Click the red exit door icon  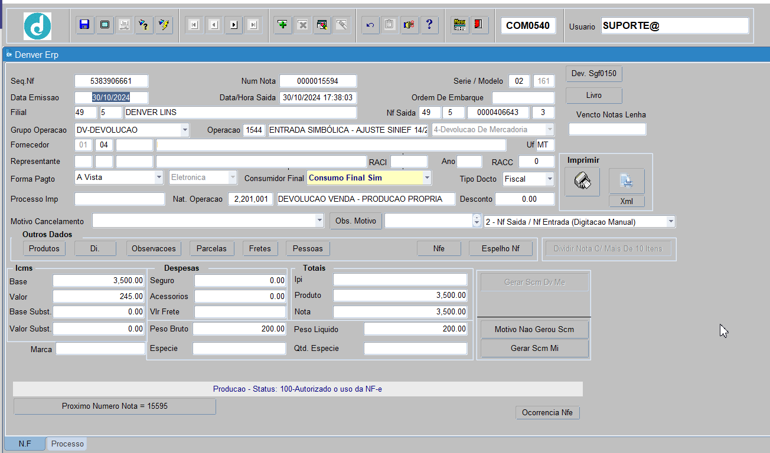479,25
